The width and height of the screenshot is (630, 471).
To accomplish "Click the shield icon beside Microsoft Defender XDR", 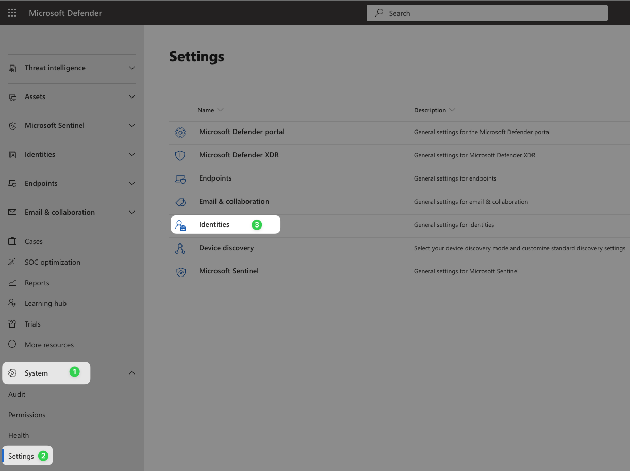I will 180,156.
